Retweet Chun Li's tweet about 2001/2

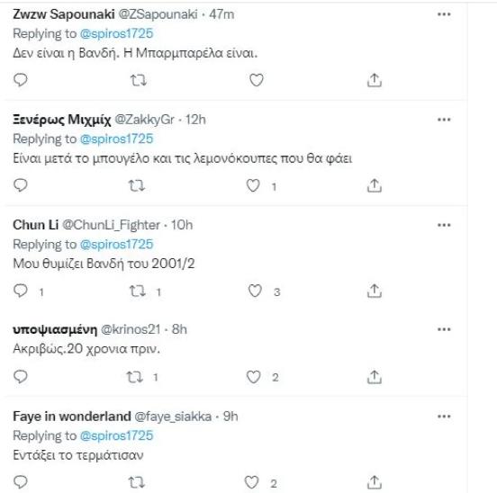[138, 291]
